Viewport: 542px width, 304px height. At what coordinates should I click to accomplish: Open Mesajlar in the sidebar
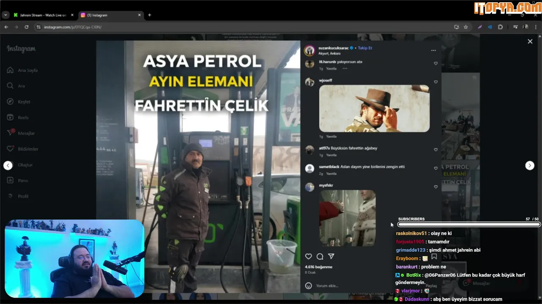pos(21,133)
